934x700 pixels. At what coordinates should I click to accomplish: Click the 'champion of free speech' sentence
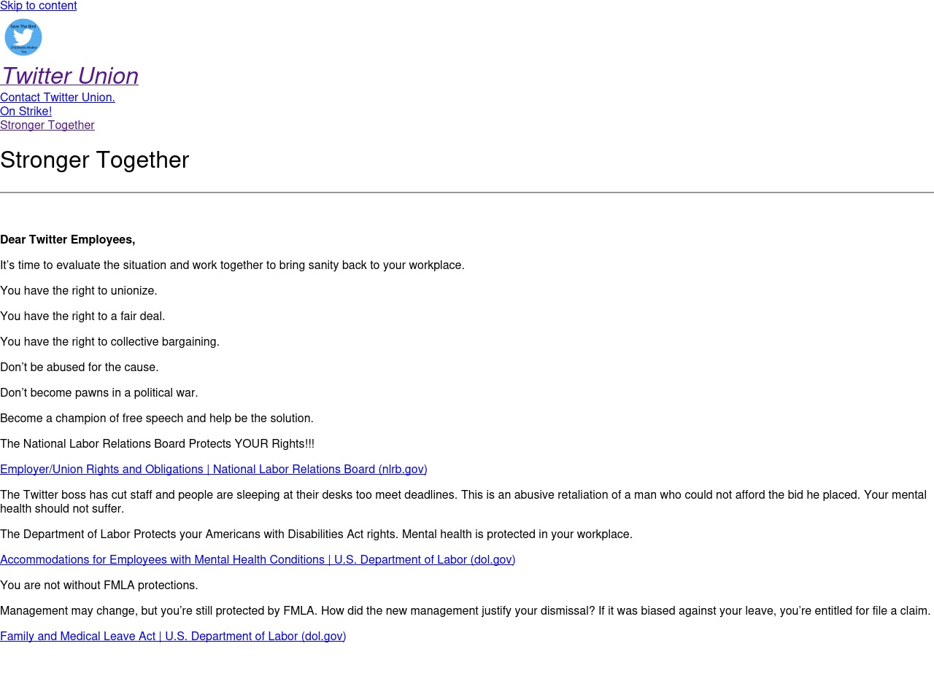click(x=157, y=419)
